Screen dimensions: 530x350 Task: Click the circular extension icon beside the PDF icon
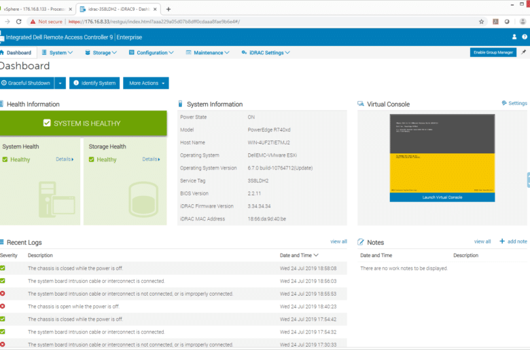(507, 22)
